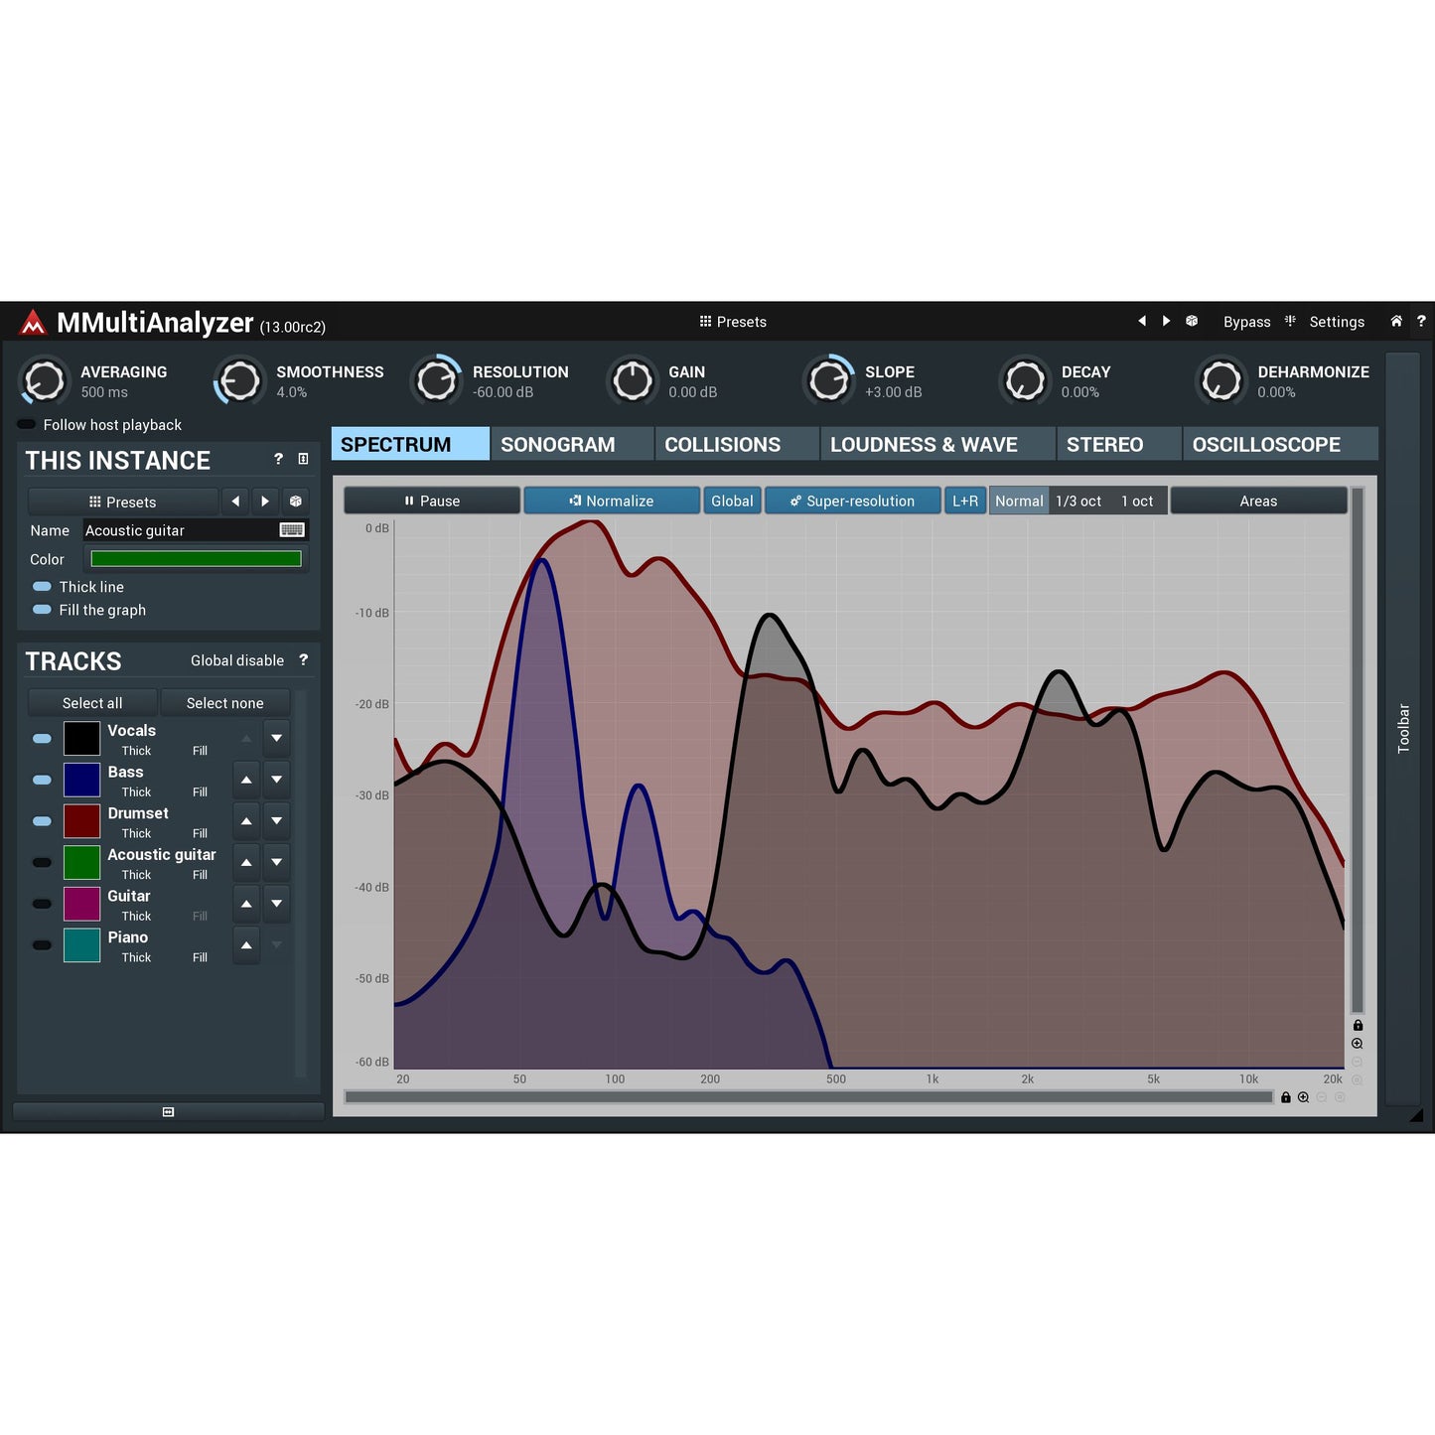Open the Areas dropdown above the spectrum
1435x1435 pixels.
point(1258,501)
